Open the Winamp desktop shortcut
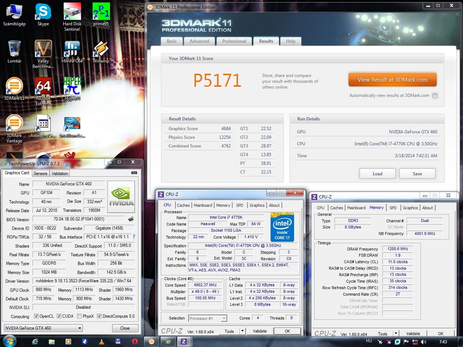Image resolution: width=463 pixels, height=347 pixels. pos(101,52)
